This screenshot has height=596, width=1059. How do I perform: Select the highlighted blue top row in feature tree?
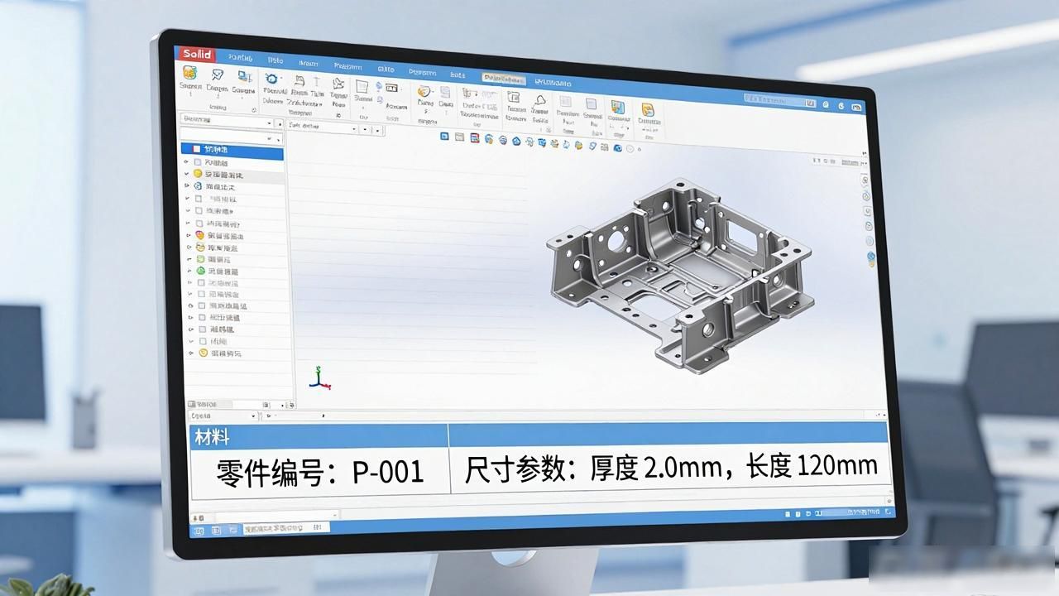(x=232, y=151)
